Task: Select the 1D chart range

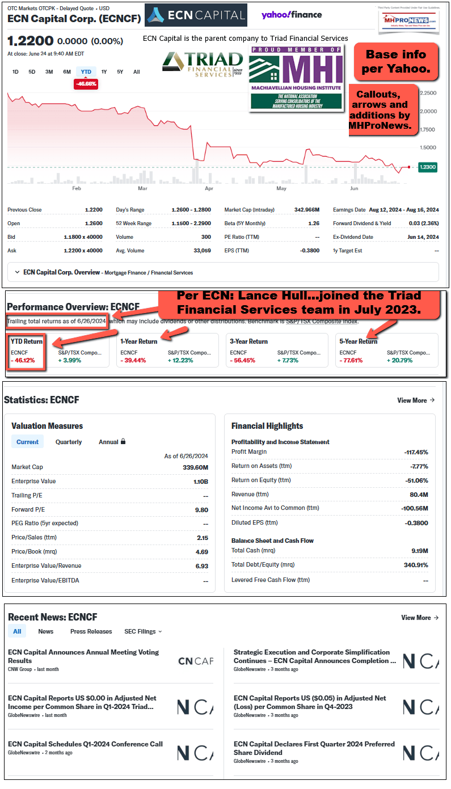Action: [16, 72]
